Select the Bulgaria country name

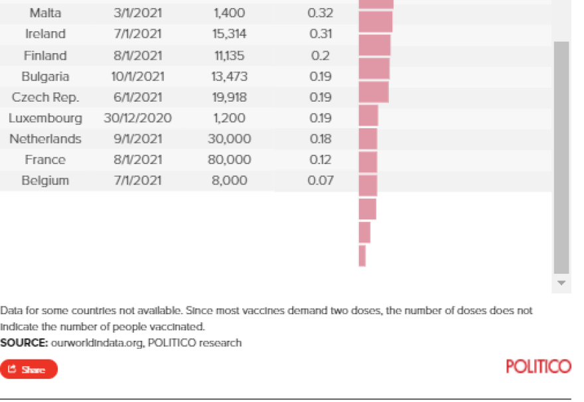45,76
